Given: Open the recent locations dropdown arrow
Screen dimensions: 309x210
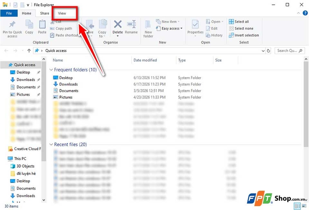Looking at the screenshot, I should [x=22, y=51].
